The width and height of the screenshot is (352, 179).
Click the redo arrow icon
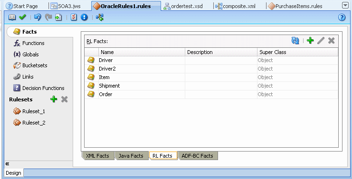[x=48, y=17]
